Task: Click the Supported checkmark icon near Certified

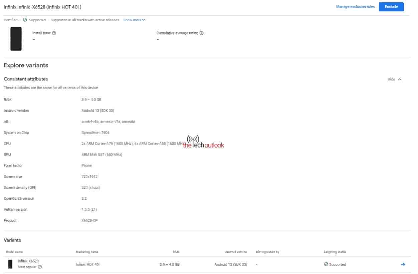Action: [25, 20]
